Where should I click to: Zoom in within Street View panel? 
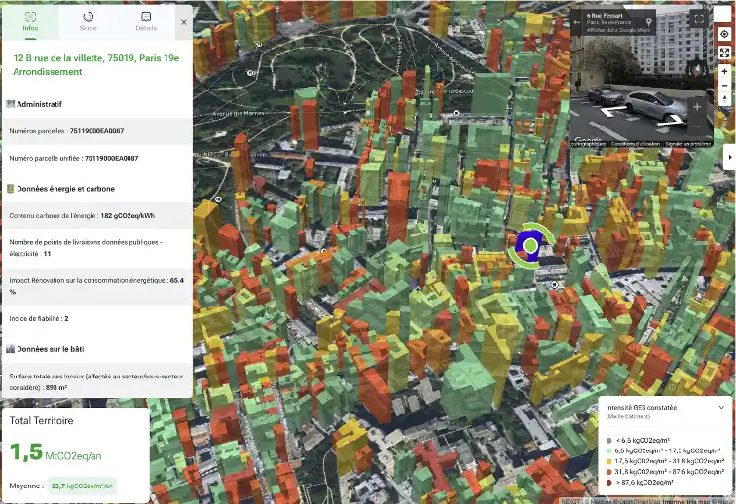click(x=696, y=106)
